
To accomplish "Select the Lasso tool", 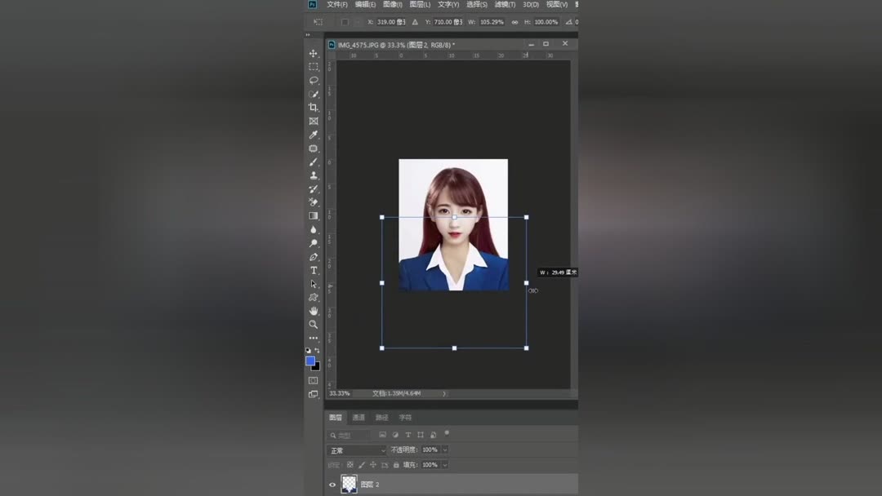I will pyautogui.click(x=314, y=79).
